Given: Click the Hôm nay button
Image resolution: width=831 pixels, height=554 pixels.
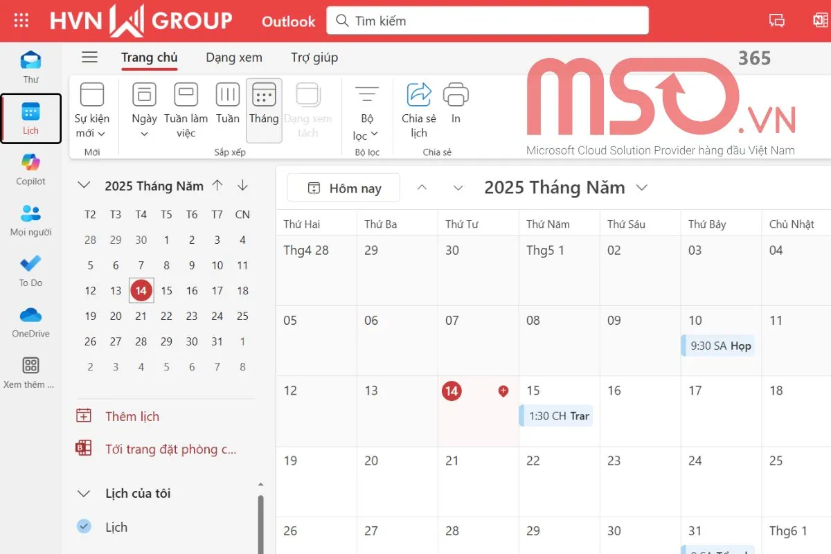Looking at the screenshot, I should click(x=343, y=187).
